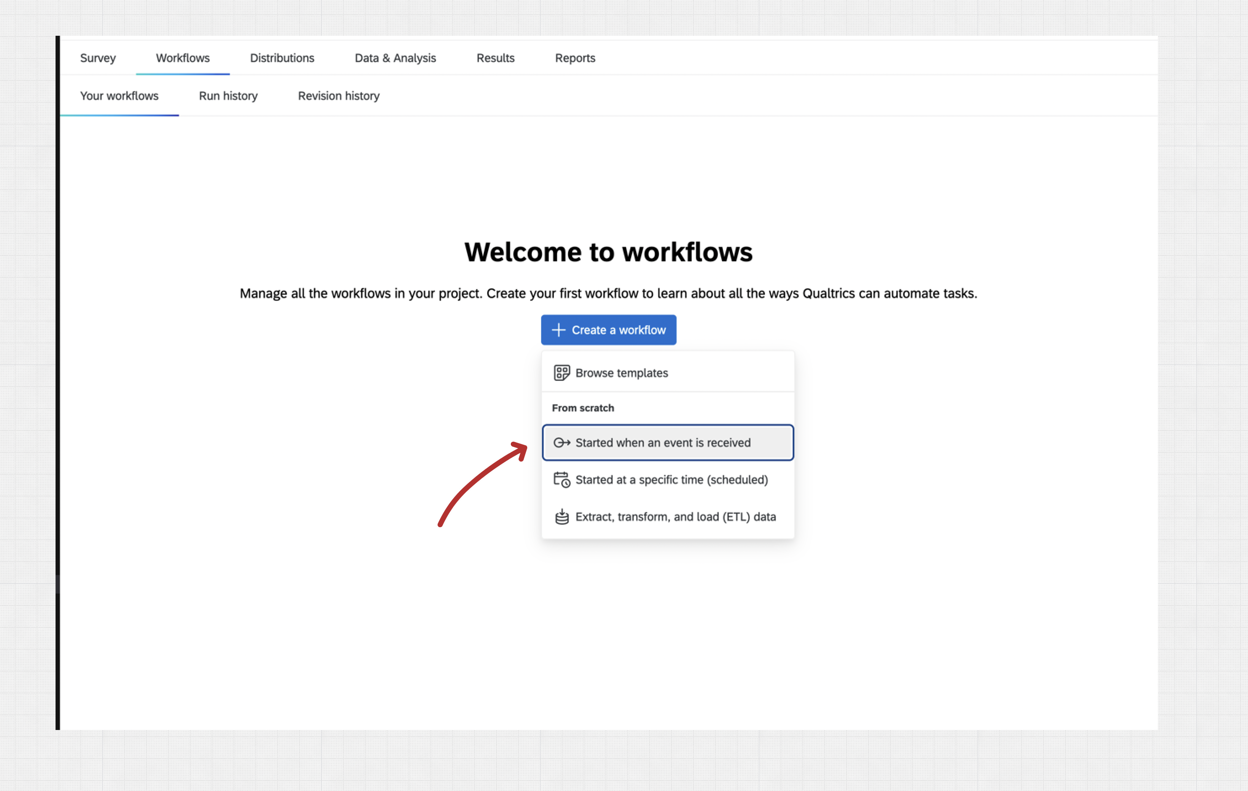This screenshot has height=791, width=1248.
Task: Click the Workflows tab
Action: pyautogui.click(x=183, y=58)
